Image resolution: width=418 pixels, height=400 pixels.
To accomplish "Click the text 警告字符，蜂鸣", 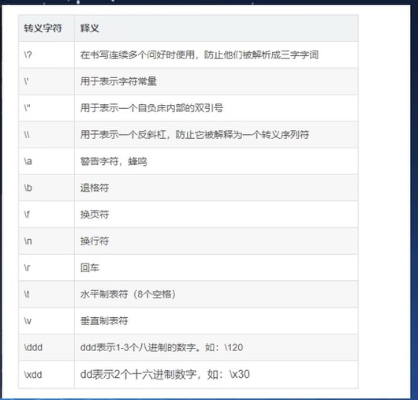I will point(114,161).
